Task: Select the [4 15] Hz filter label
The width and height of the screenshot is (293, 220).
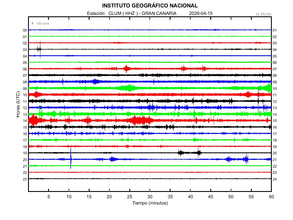Action: 264,14
